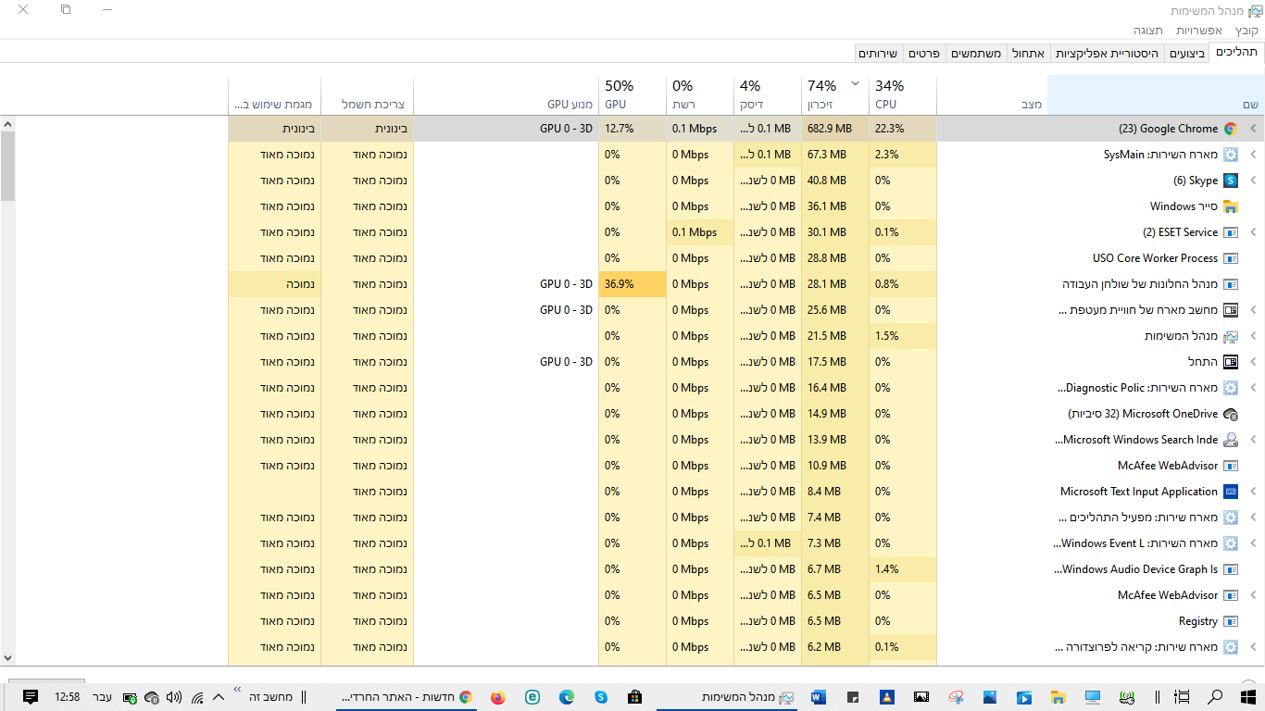Open the Photos app from taskbar

pyautogui.click(x=990, y=697)
